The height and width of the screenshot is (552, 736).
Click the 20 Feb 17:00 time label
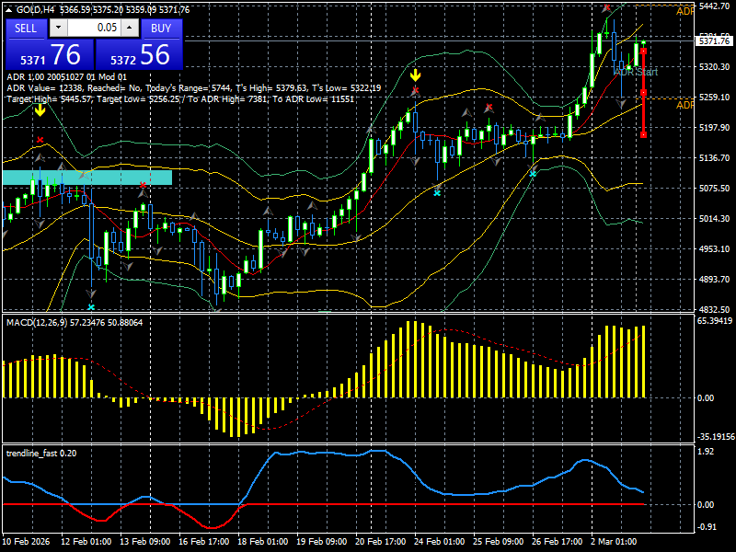pyautogui.click(x=380, y=542)
